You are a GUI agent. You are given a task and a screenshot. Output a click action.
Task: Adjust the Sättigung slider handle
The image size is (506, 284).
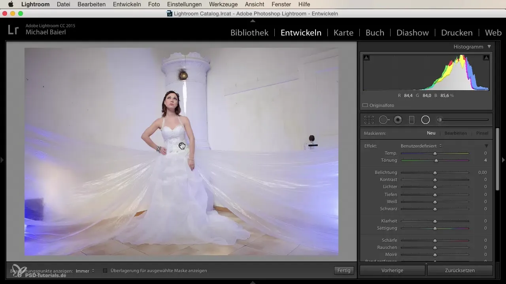tap(435, 228)
